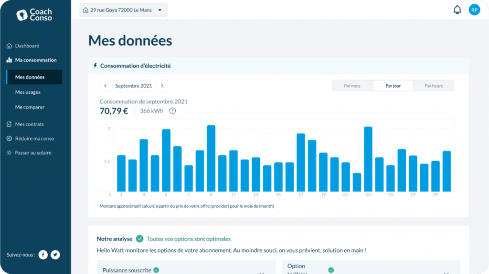Click the kWh help question-mark icon
The width and height of the screenshot is (489, 274).
pyautogui.click(x=172, y=111)
